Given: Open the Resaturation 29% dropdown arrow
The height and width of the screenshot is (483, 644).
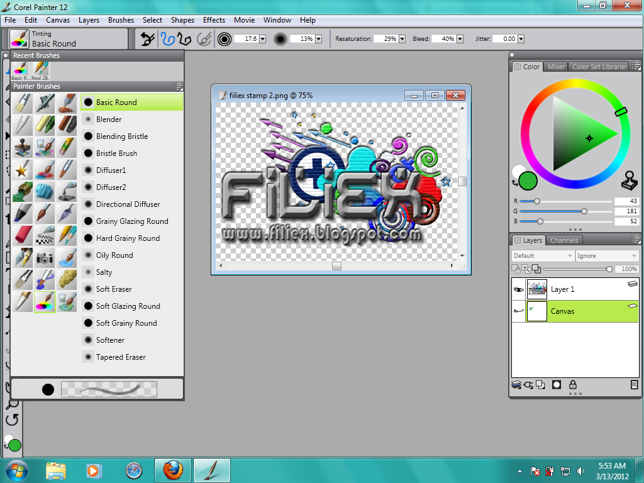Looking at the screenshot, I should pos(402,39).
